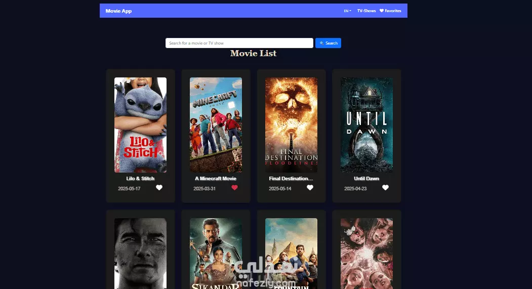Toggle favorite heart for Lilo & Stitch
532x289 pixels.
[x=159, y=188]
